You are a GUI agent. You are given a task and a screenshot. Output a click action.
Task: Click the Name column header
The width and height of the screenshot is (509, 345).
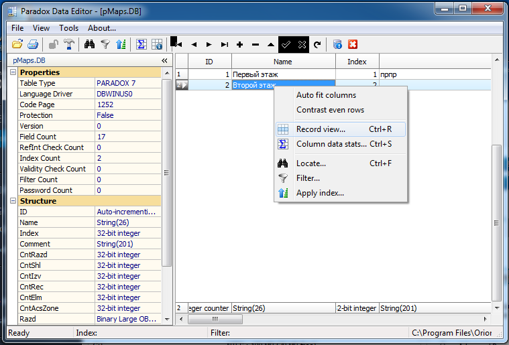pos(284,62)
